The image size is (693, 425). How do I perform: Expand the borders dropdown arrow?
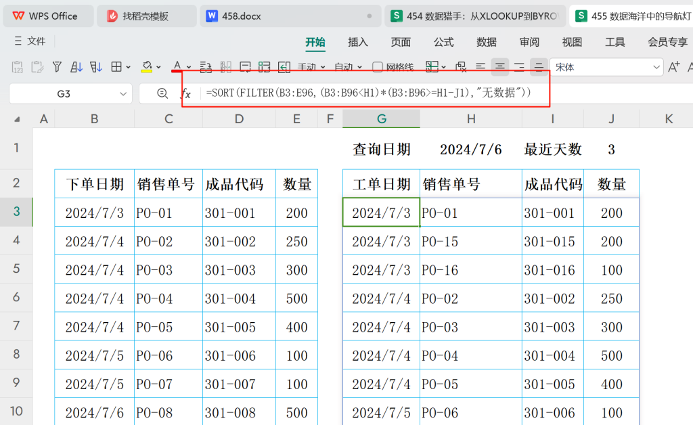pos(128,67)
